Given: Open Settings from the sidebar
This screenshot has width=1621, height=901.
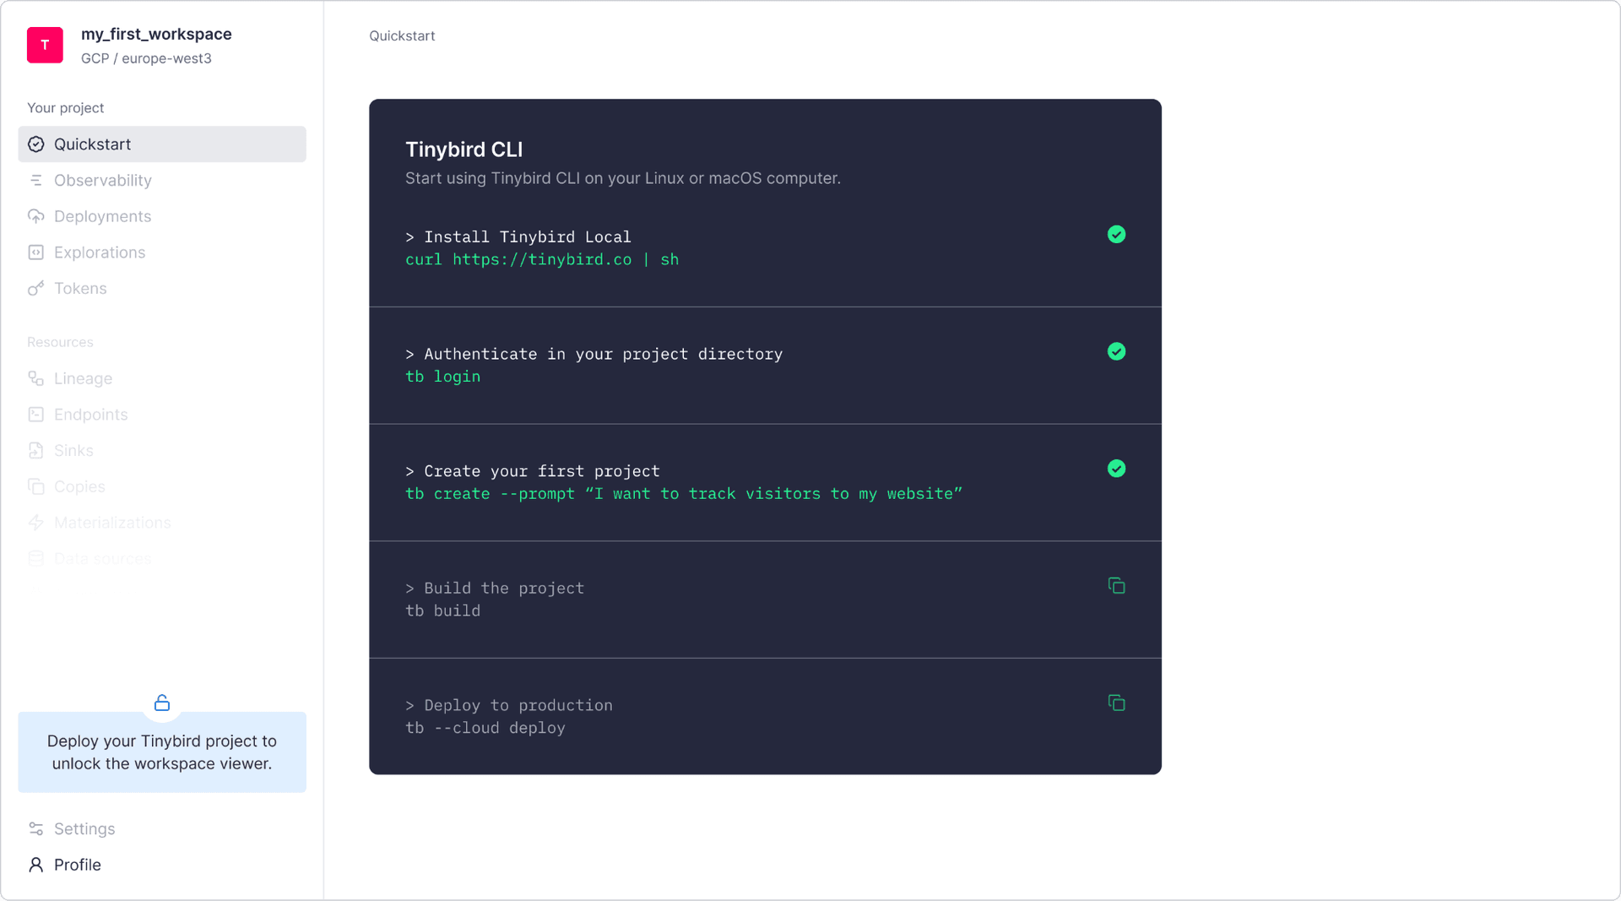Looking at the screenshot, I should point(84,828).
